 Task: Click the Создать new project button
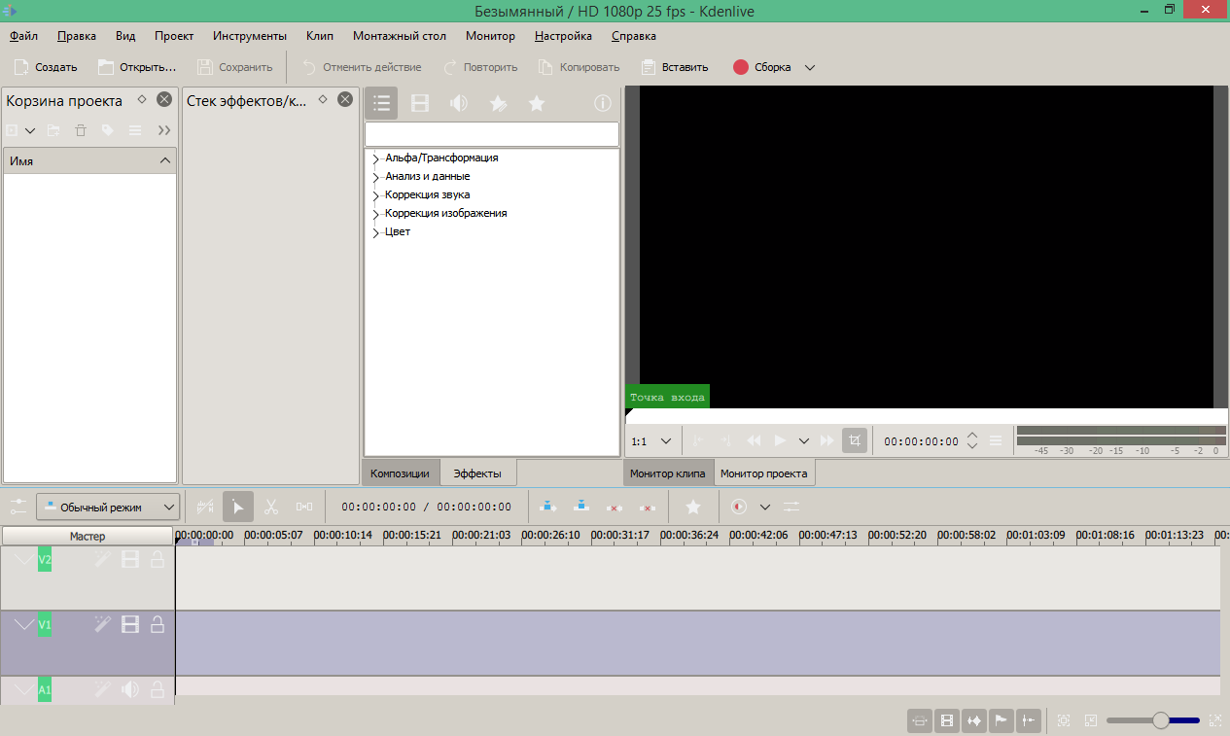pos(46,67)
